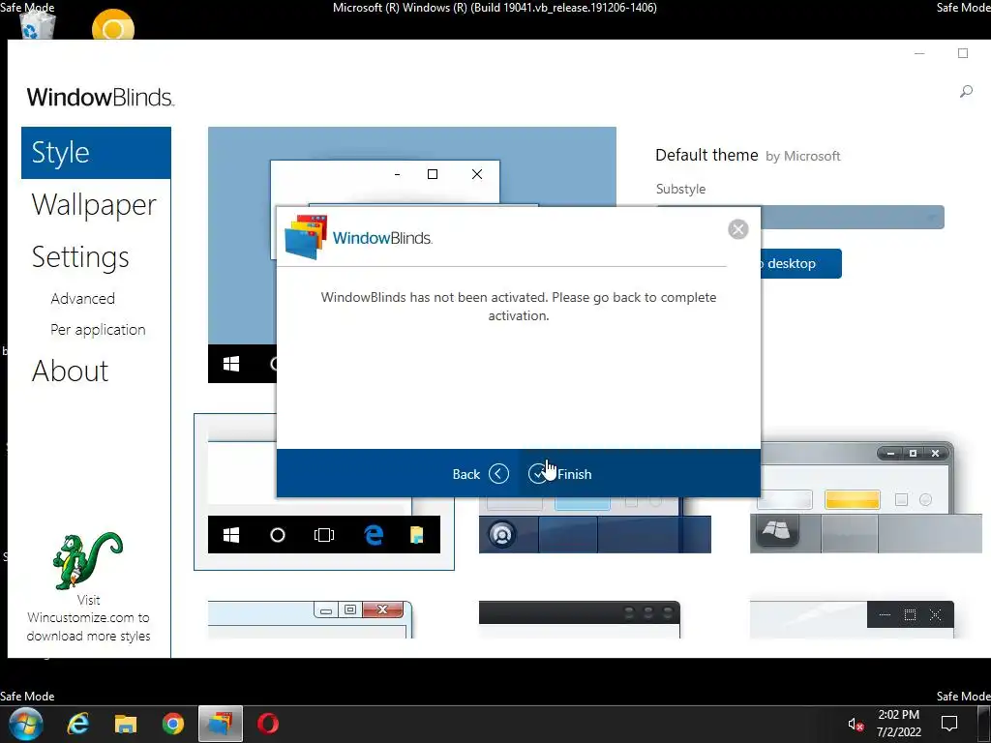This screenshot has width=991, height=743.
Task: Click the Default theme title text
Action: [706, 156]
